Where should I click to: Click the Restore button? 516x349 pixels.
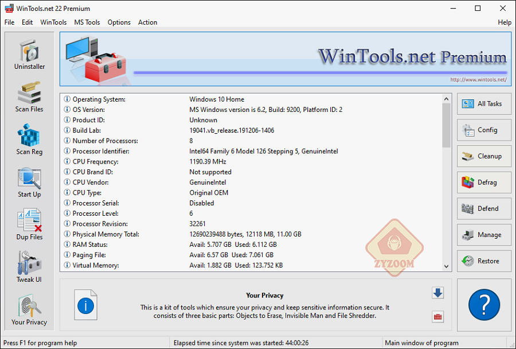[484, 261]
